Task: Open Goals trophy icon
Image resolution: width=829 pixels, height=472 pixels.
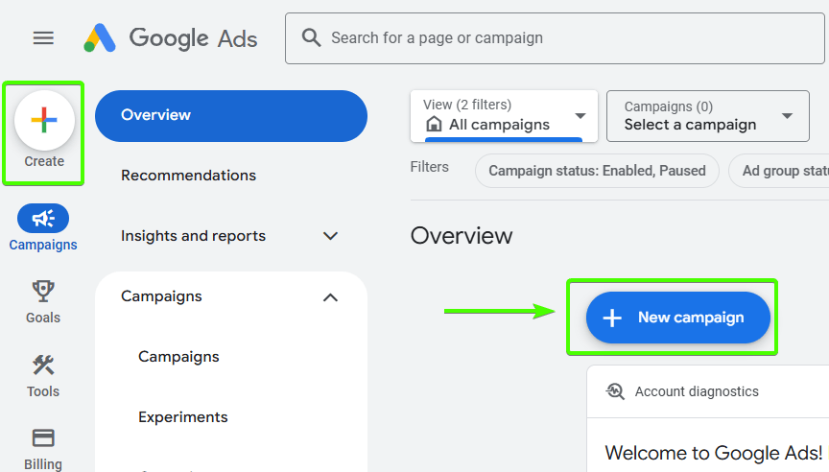Action: click(x=43, y=292)
